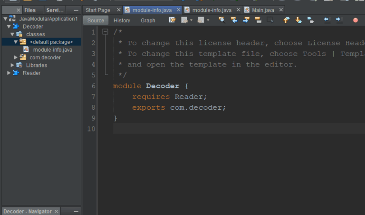Click Previous Bookmark up-arrow icon
The width and height of the screenshot is (365, 215).
click(x=286, y=20)
